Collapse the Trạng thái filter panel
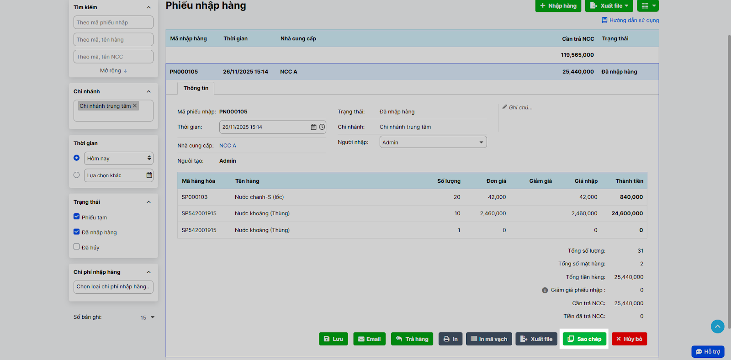731x360 pixels. tap(148, 202)
